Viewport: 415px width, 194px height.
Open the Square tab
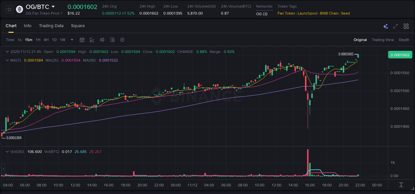tap(78, 26)
